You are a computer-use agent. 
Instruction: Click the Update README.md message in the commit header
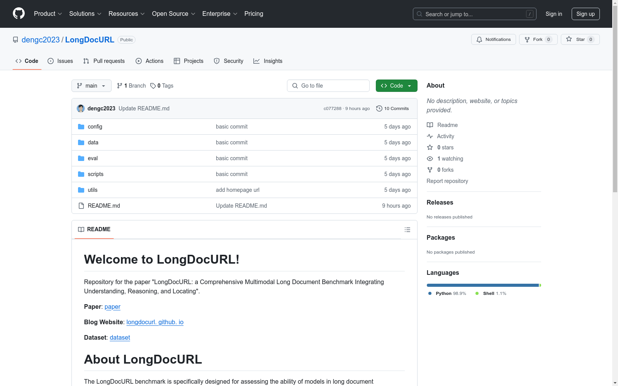coord(144,108)
